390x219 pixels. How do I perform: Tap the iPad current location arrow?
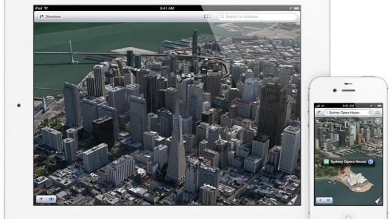41,199
